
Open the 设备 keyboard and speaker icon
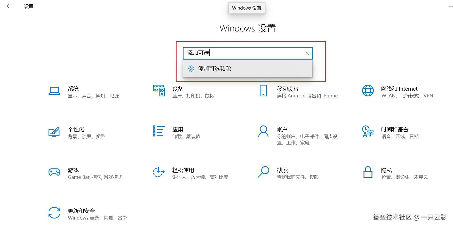159,91
